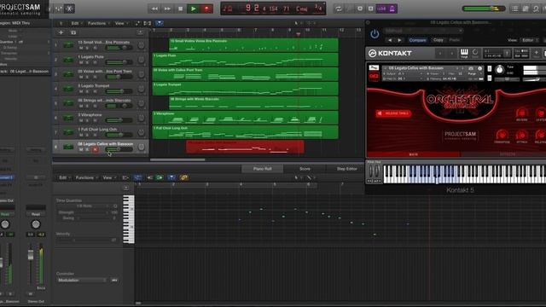546x307 pixels.
Task: Record-enable the Full Choir Long Ooh track
Action: coord(95,135)
